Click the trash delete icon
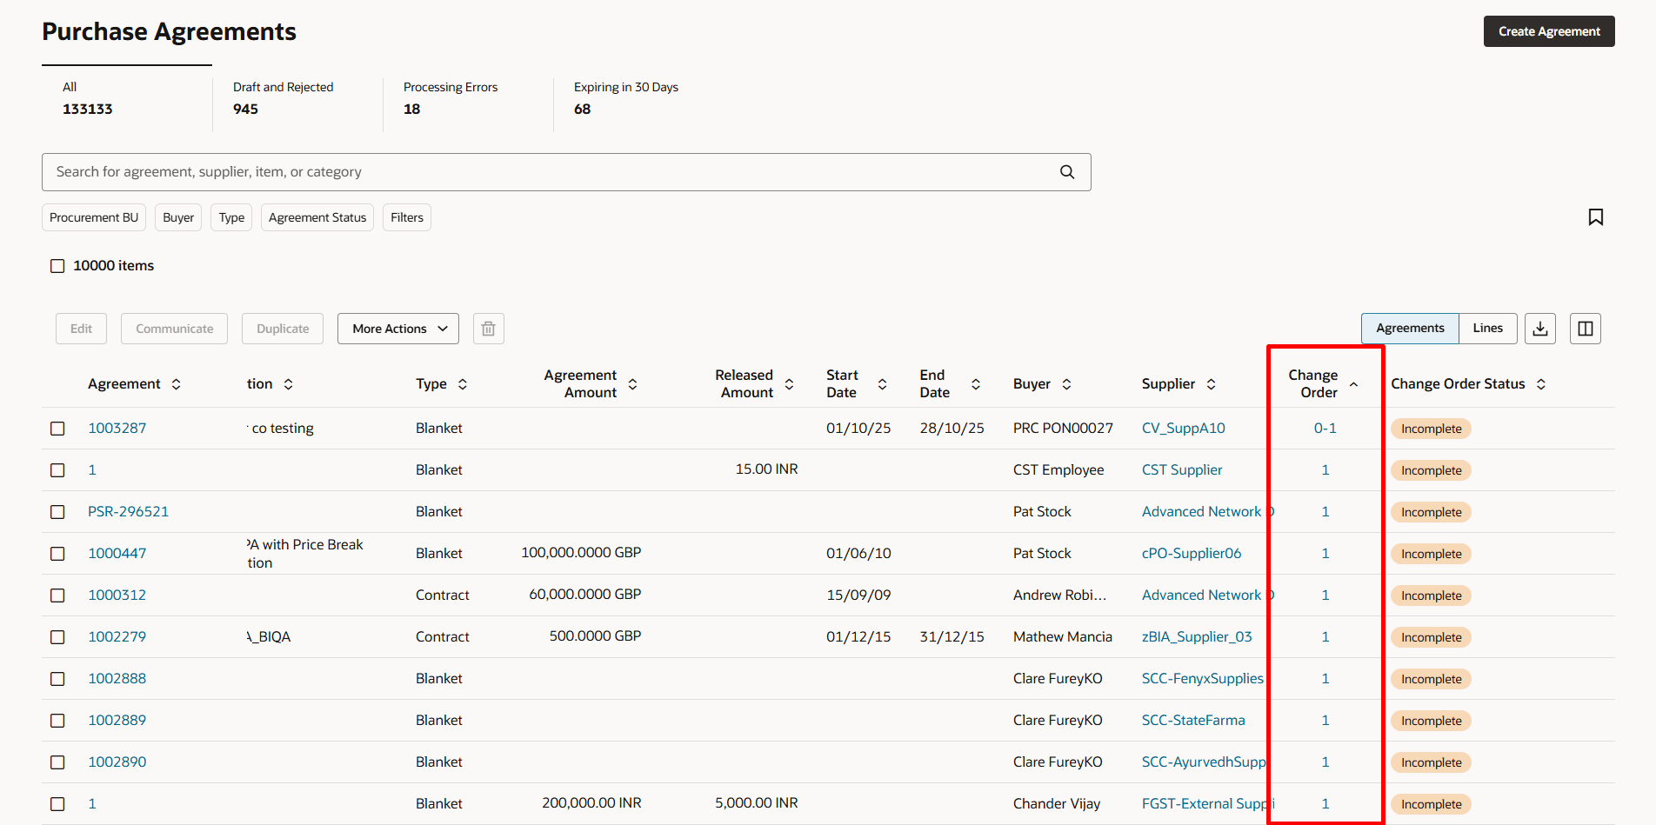This screenshot has width=1656, height=825. (488, 328)
